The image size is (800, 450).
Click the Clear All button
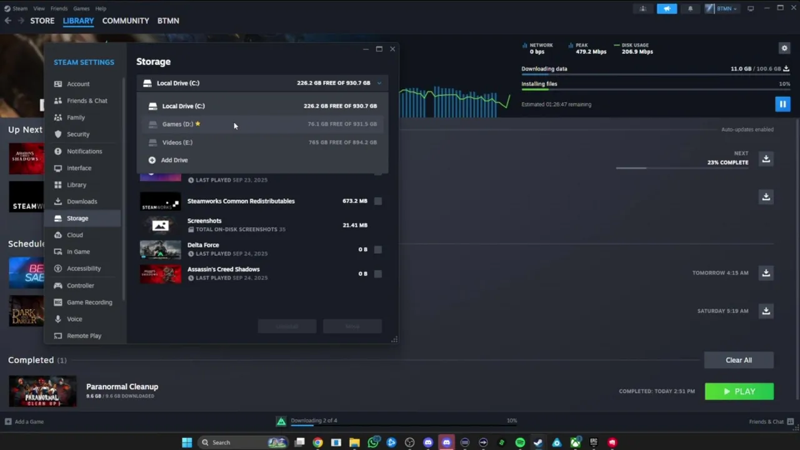tap(739, 360)
